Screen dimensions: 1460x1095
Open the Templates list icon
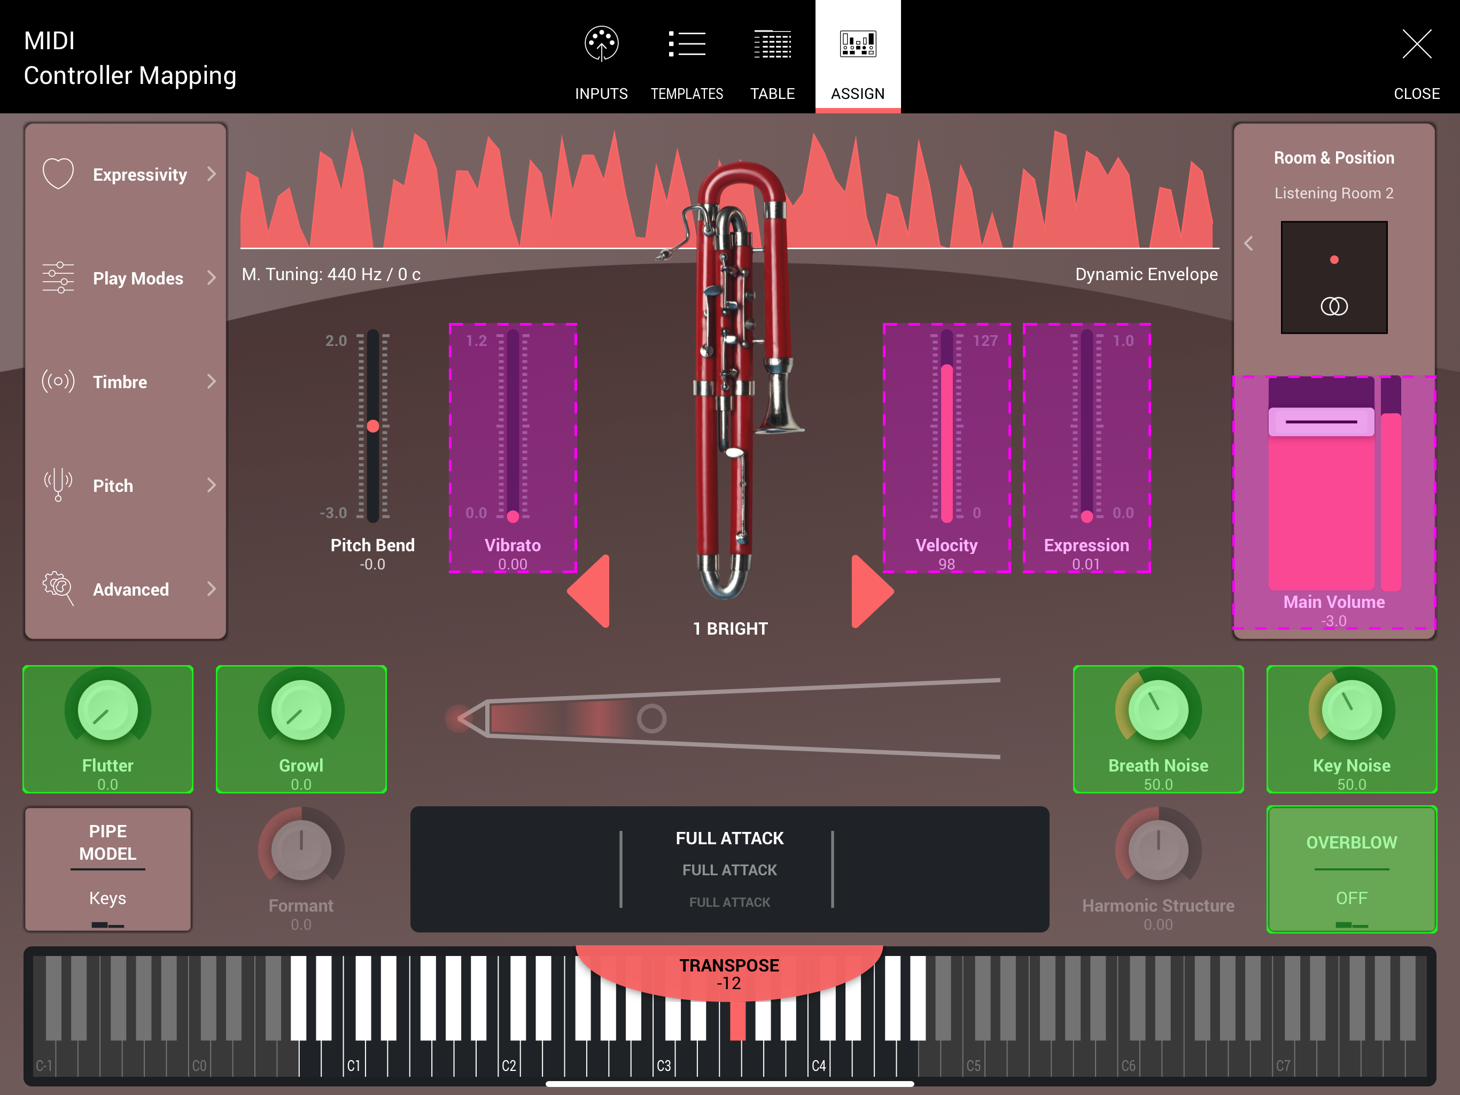[x=686, y=44]
